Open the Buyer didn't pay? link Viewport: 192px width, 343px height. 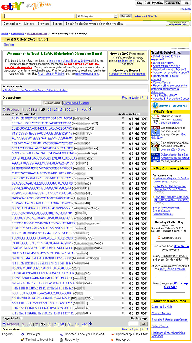pyautogui.click(x=163, y=63)
